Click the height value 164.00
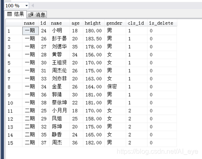This screenshot has width=202, height=159. pos(94,87)
